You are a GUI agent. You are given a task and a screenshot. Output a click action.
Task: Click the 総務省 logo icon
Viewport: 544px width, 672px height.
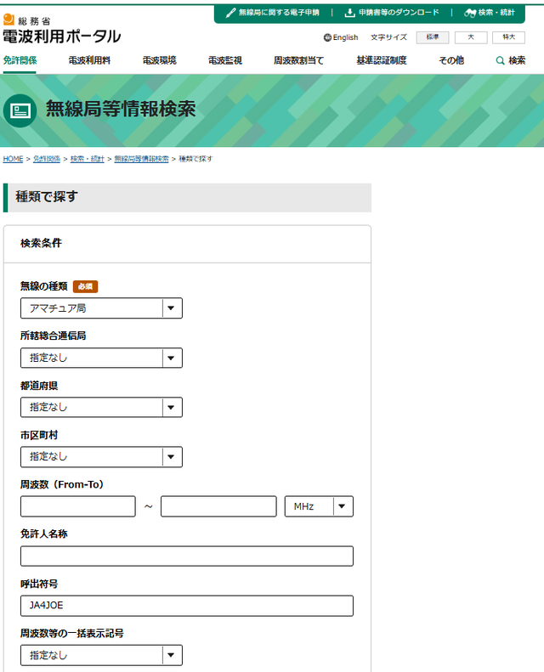coord(8,20)
